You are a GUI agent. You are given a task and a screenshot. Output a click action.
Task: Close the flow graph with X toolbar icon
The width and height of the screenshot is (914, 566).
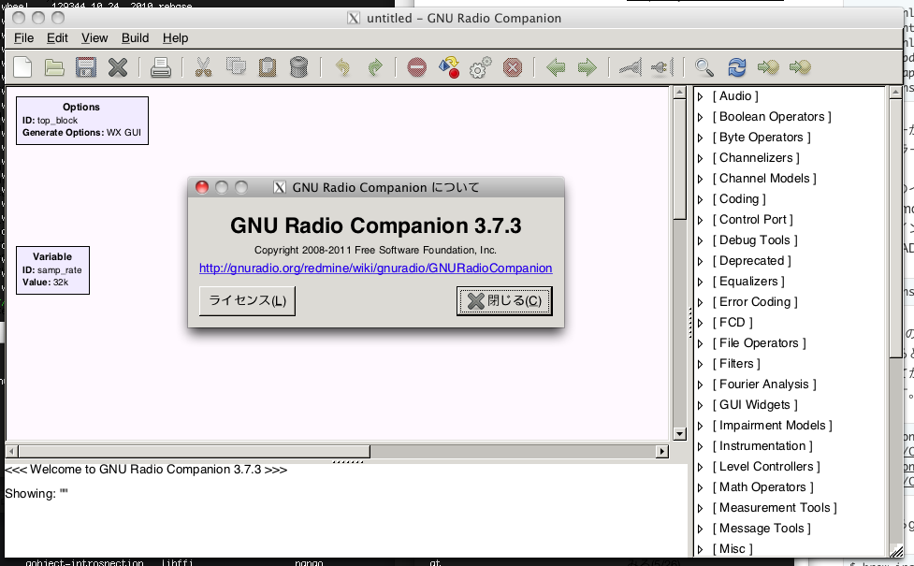tap(117, 67)
